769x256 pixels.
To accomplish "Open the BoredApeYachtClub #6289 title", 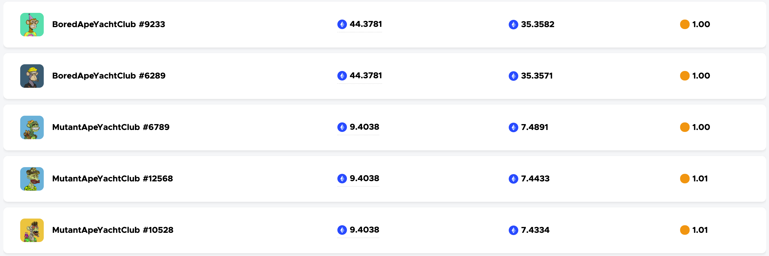I will (109, 76).
